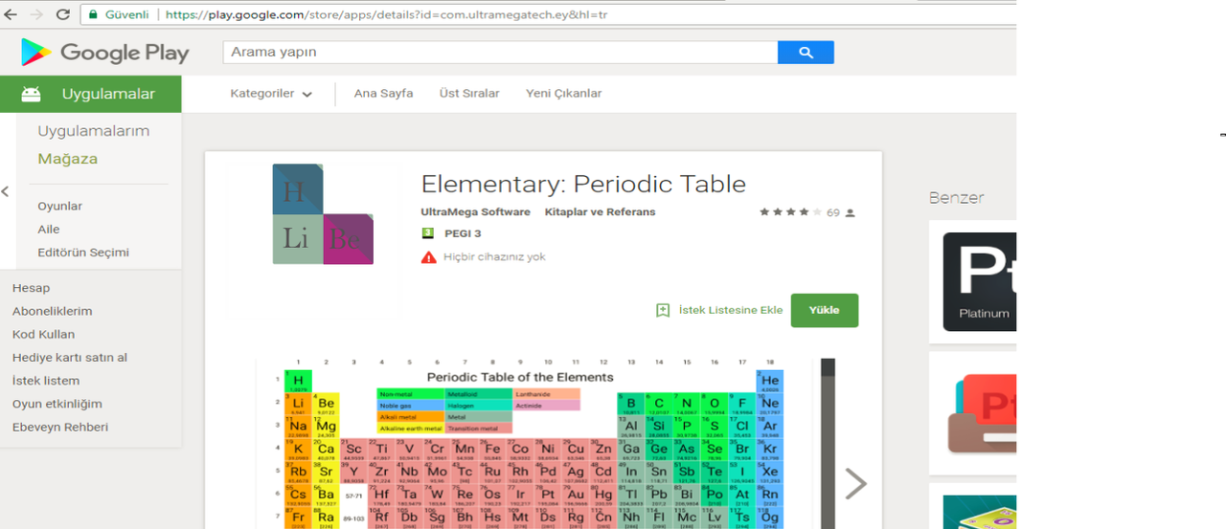
Task: Click the browser back arrow
Action: pyautogui.click(x=11, y=14)
